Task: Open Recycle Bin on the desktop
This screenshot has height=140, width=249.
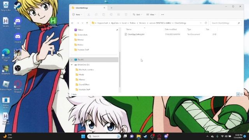Action: [6, 6]
